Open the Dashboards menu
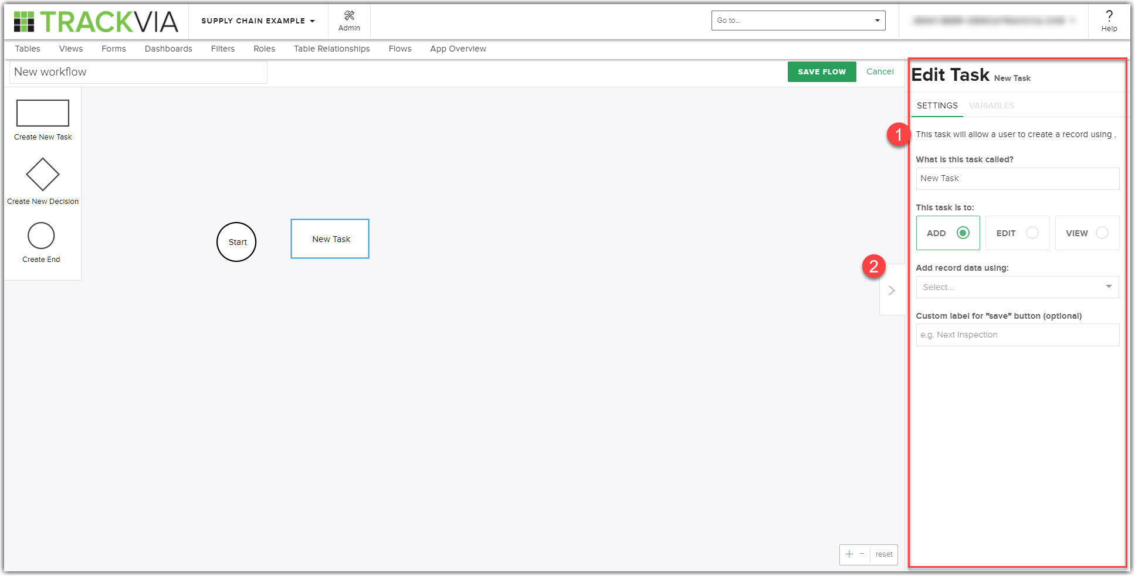This screenshot has height=576, width=1135. click(x=168, y=49)
